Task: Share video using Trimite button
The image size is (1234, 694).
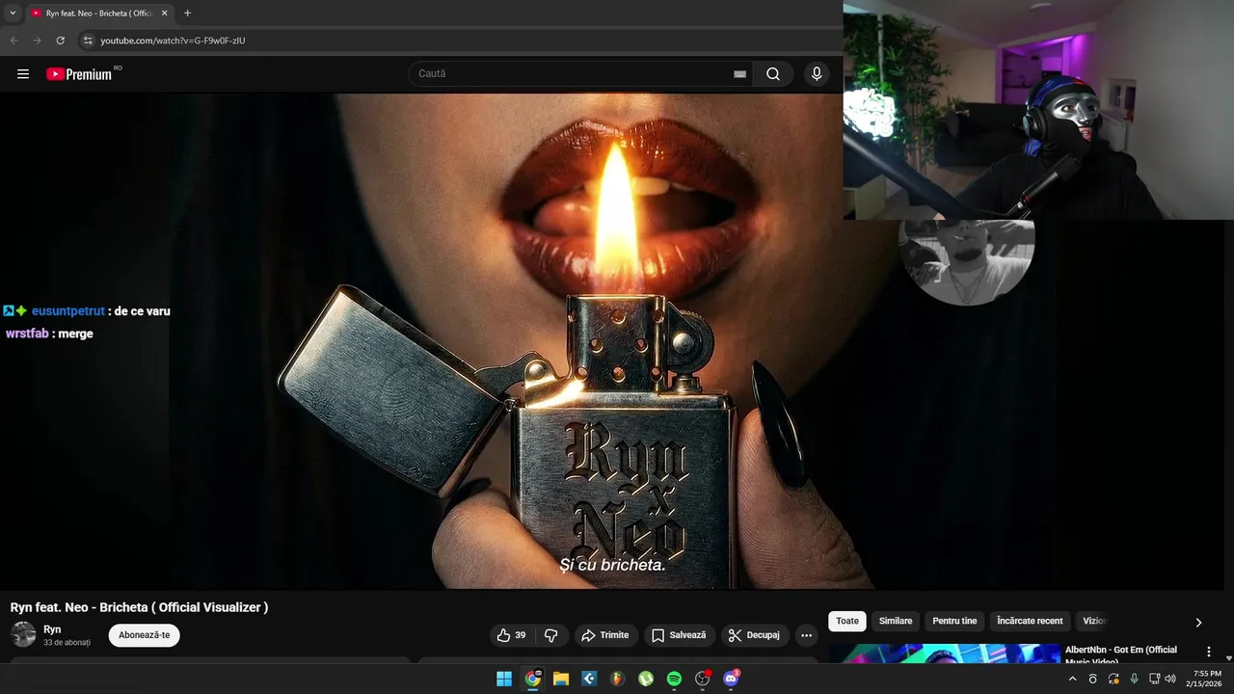Action: point(605,635)
